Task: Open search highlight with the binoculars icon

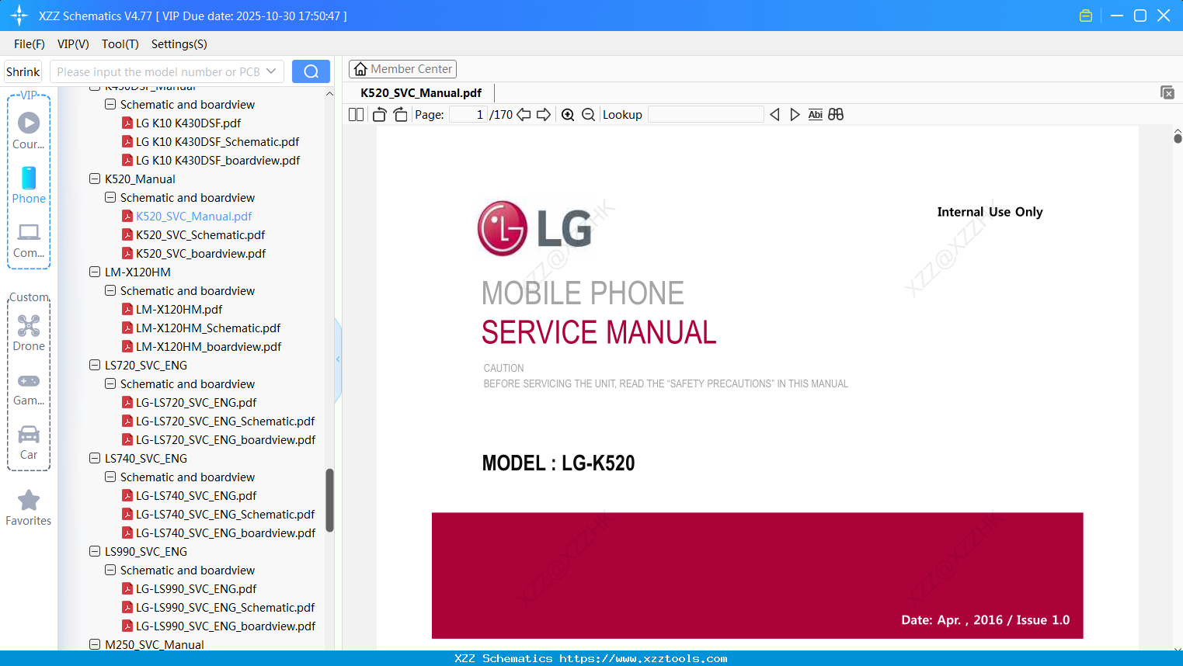Action: 836,114
